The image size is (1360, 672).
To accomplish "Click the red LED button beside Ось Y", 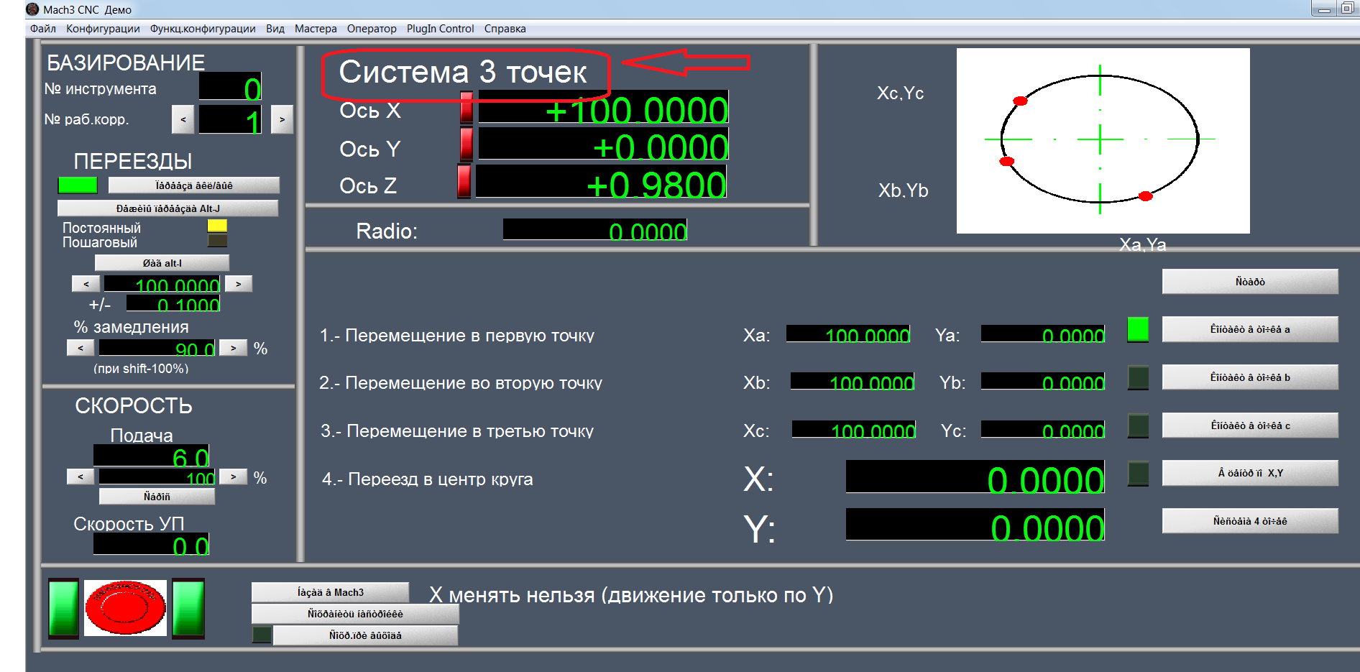I will coord(467,144).
